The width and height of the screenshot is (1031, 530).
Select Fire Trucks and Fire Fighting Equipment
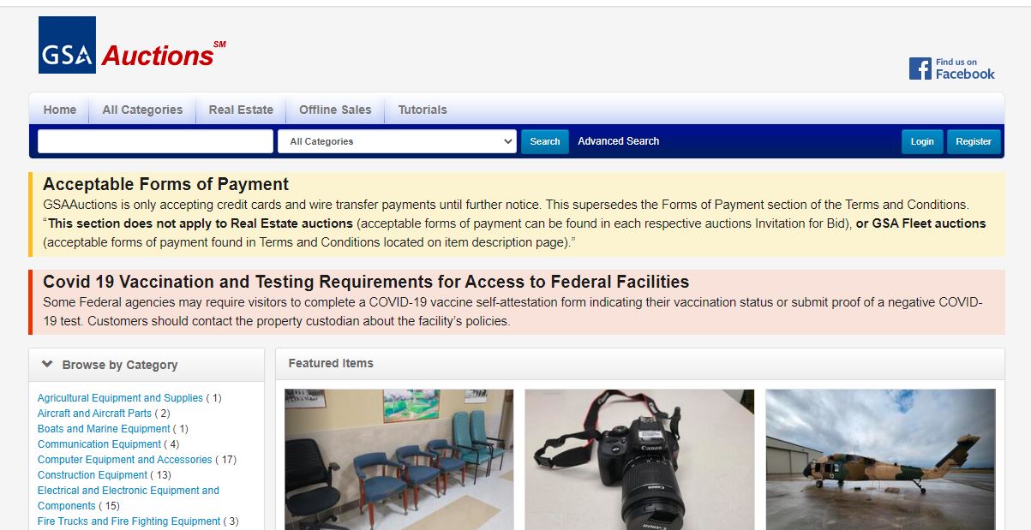(x=129, y=521)
